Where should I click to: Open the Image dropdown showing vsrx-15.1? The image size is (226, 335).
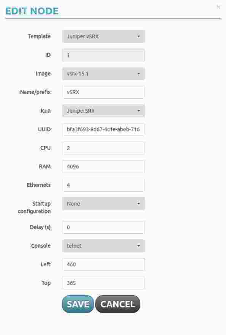click(x=103, y=74)
